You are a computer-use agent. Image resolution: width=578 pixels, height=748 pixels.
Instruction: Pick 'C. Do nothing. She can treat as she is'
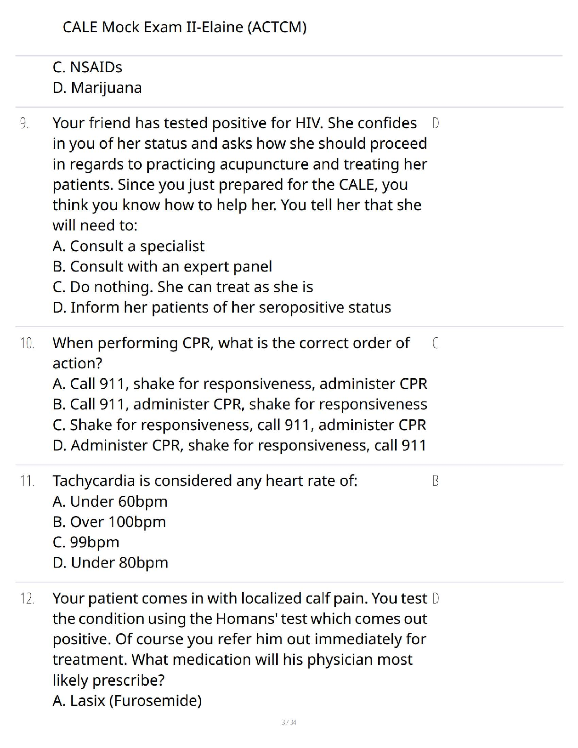(x=182, y=287)
